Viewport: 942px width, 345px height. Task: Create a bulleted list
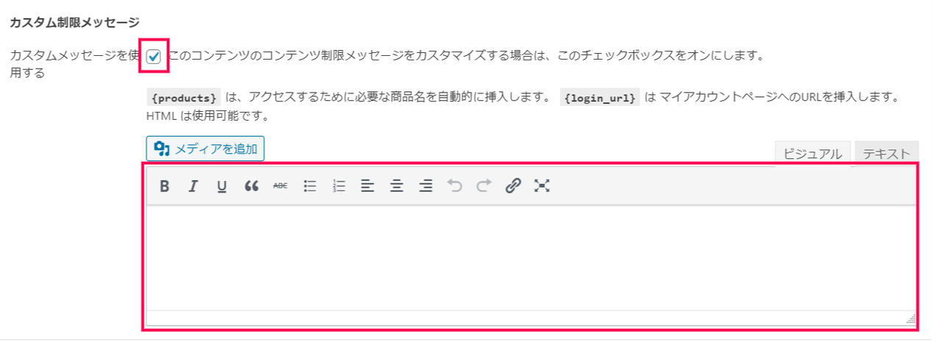tap(310, 187)
